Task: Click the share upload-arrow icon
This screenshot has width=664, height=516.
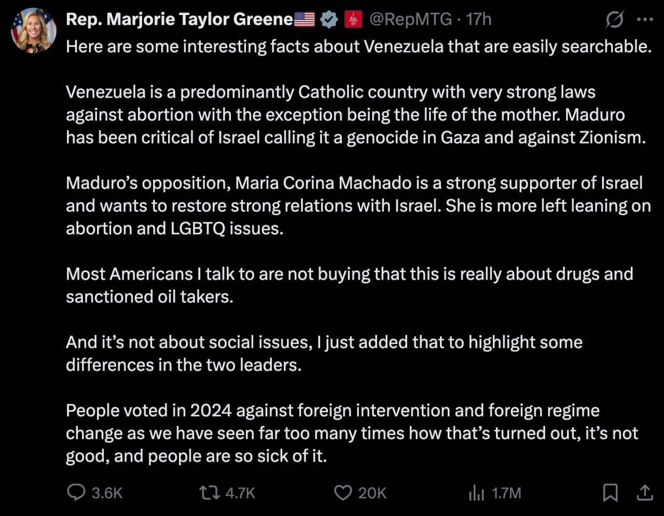Action: tap(644, 492)
